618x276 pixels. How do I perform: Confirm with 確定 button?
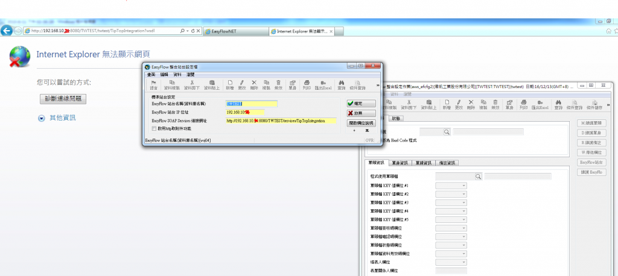pyautogui.click(x=361, y=104)
